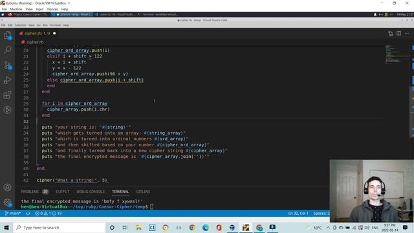Open the Manage gear icon in activity bar

point(7,203)
